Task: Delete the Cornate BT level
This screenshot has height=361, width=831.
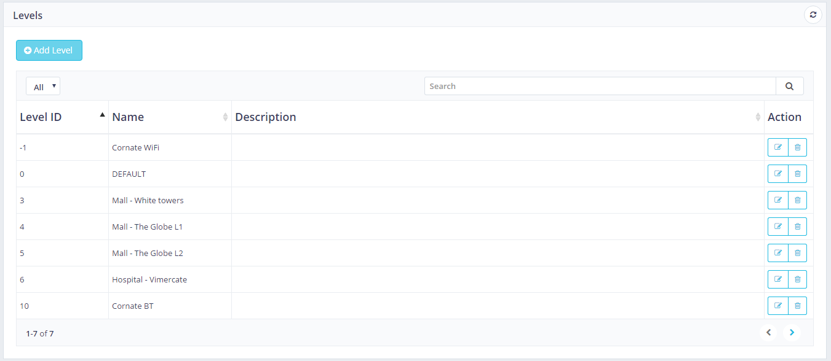Action: point(798,306)
